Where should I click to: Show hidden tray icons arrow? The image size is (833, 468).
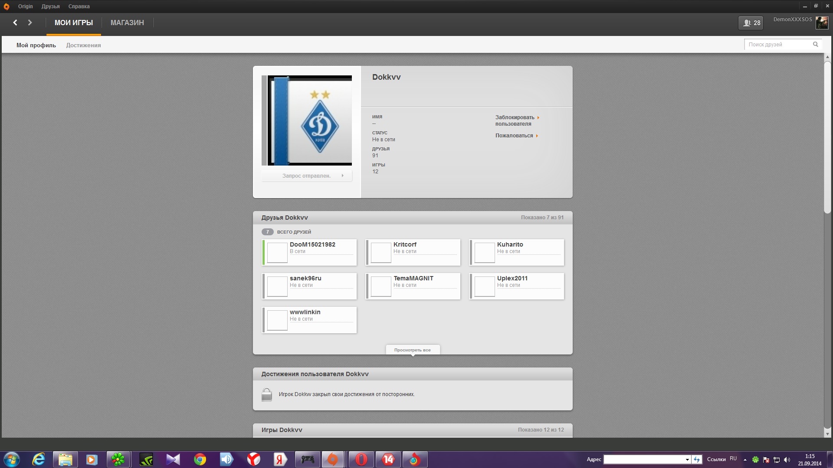[745, 460]
